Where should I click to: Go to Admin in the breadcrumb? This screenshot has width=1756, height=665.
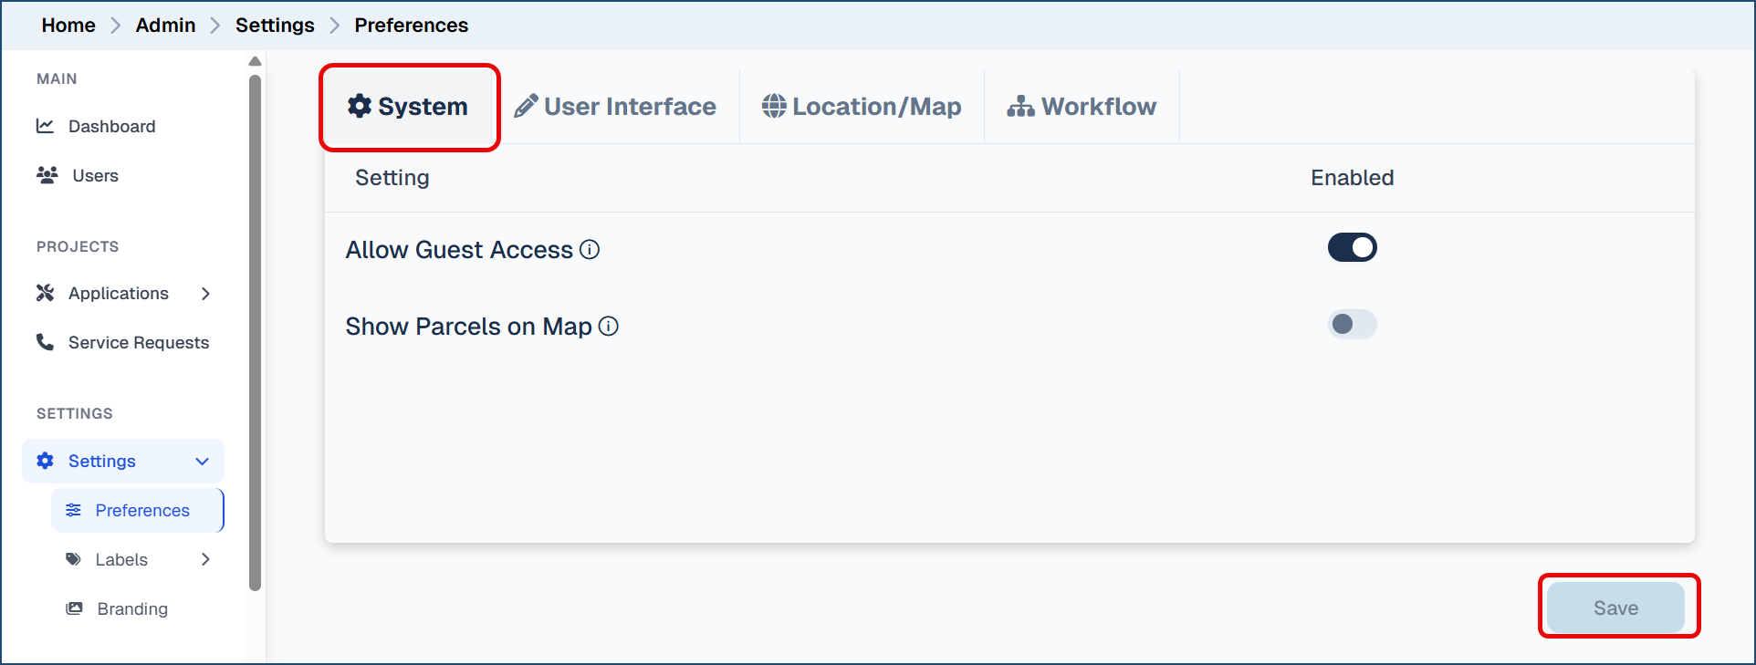coord(165,26)
